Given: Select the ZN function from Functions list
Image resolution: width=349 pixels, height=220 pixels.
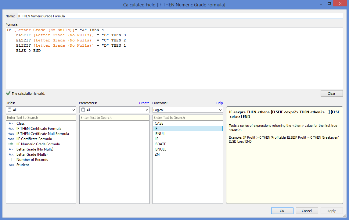Looking at the screenshot, I should (157, 154).
